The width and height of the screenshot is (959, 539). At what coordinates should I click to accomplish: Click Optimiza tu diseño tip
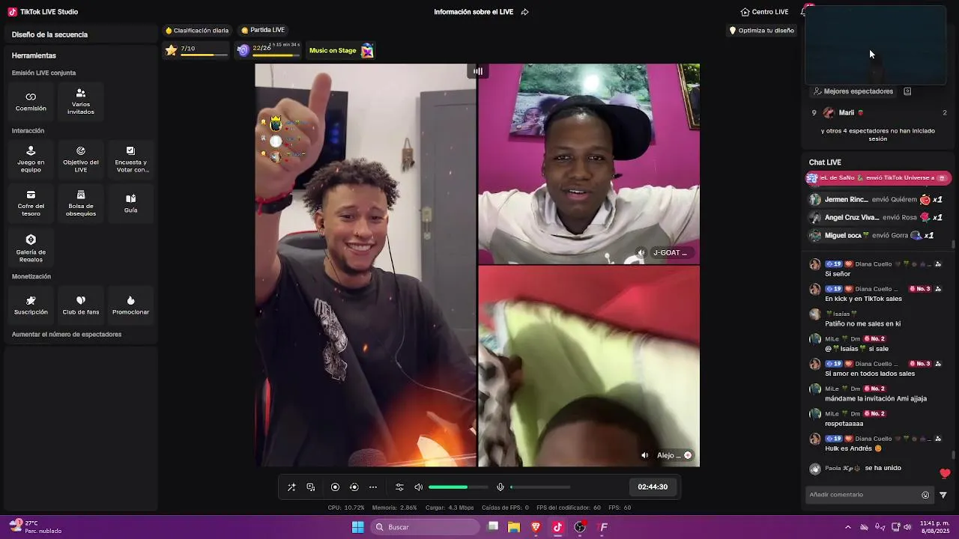(761, 31)
